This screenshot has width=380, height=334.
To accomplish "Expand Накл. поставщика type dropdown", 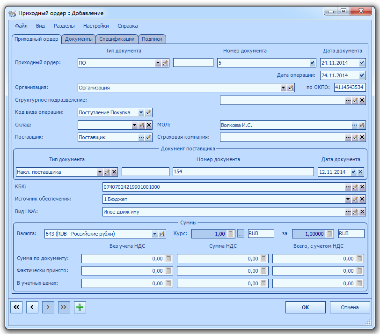I will point(100,172).
